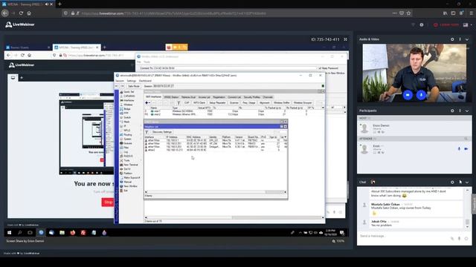
Task: Toggle Safe Mode in Winbox
Action: click(134, 86)
